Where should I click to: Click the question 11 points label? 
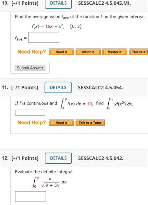tap(20, 87)
